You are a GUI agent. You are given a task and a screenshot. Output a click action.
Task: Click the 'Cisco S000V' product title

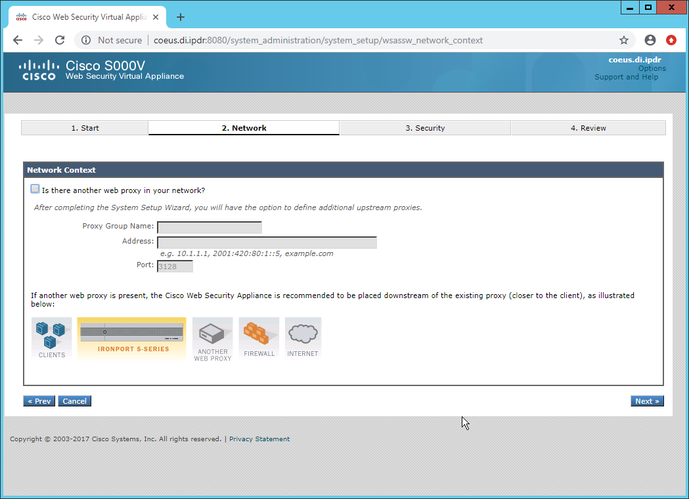[106, 66]
